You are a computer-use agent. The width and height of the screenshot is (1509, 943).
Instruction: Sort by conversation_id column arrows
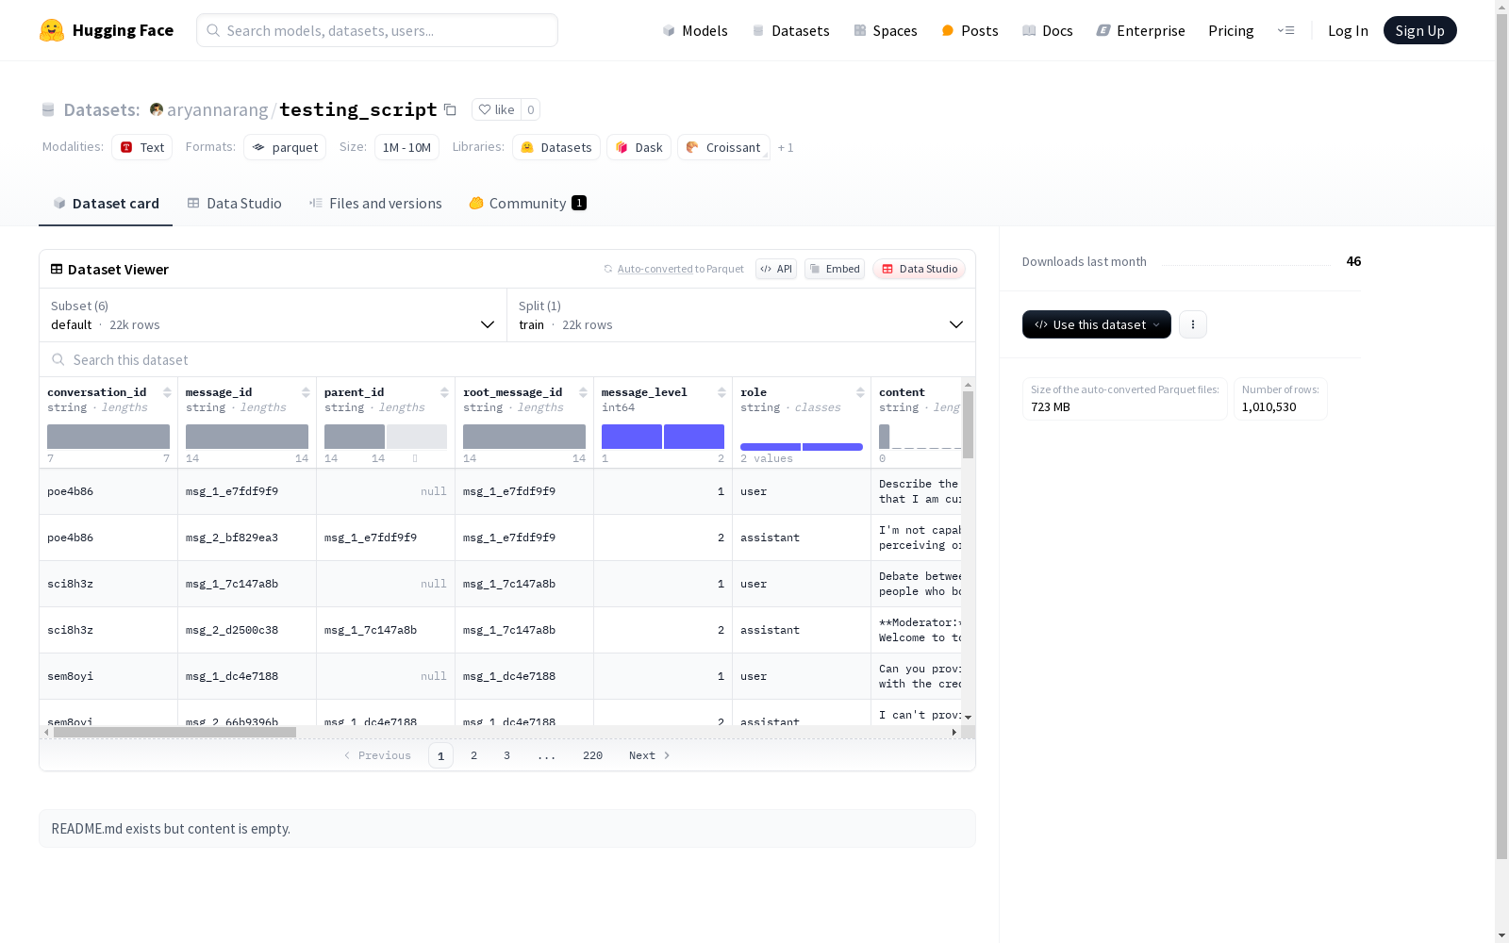pyautogui.click(x=167, y=392)
